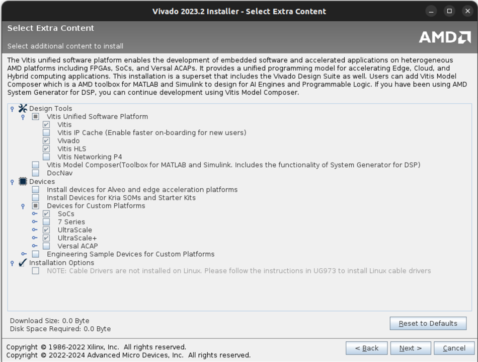Uncheck the UltraScale+ checkbox
The height and width of the screenshot is (362, 478).
pos(46,238)
